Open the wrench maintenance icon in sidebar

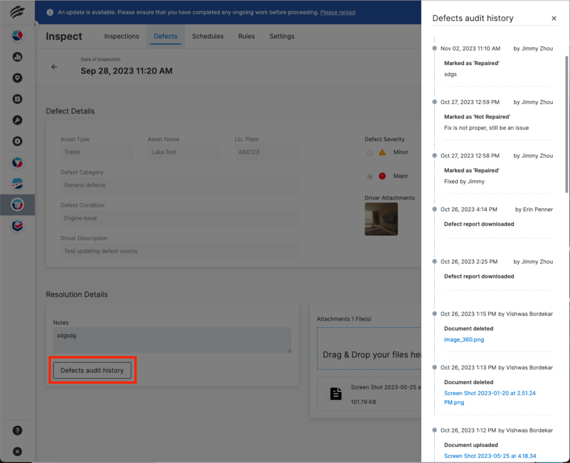[x=17, y=120]
